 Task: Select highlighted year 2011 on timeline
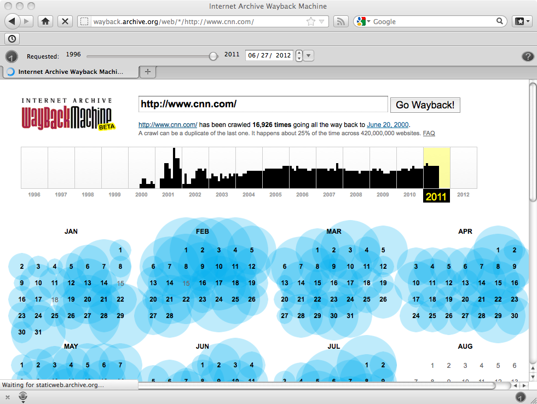tap(436, 196)
